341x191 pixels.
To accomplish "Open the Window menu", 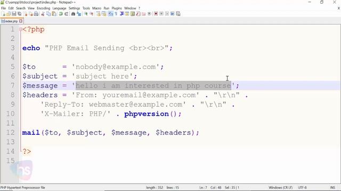I will coord(130,8).
